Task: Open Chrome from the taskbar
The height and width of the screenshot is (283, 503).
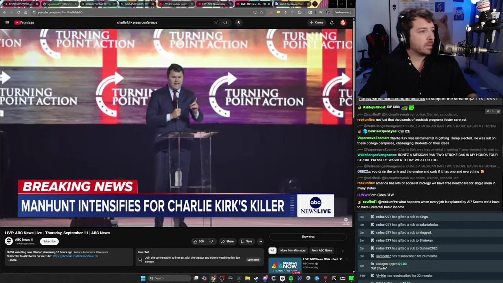Action: [213, 278]
